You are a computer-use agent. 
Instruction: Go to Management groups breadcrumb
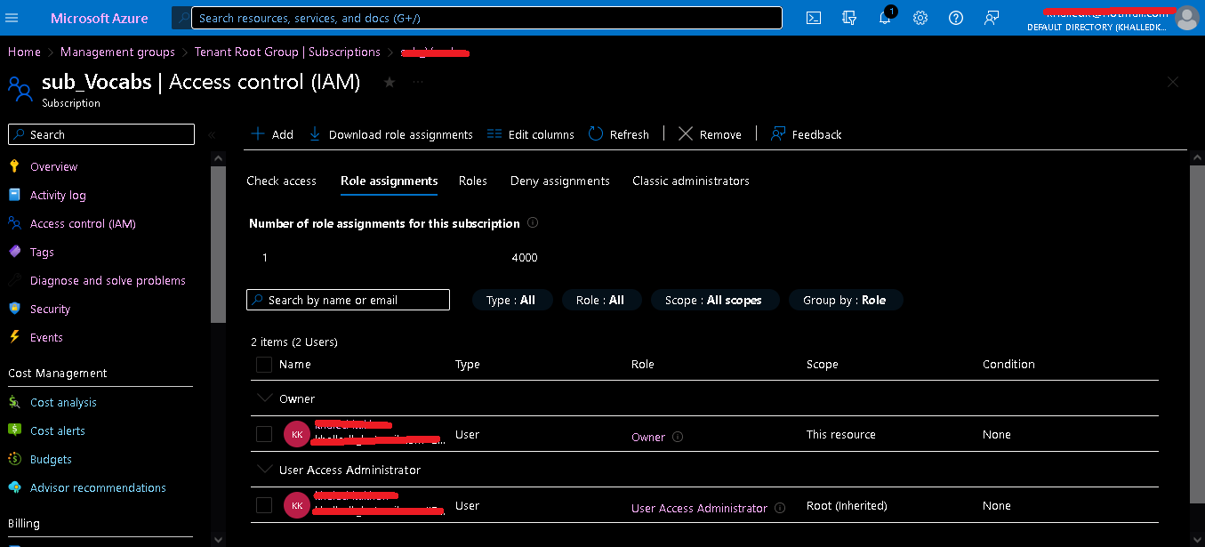pyautogui.click(x=117, y=52)
